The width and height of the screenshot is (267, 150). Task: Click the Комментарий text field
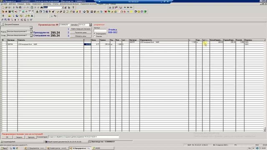[83, 137]
